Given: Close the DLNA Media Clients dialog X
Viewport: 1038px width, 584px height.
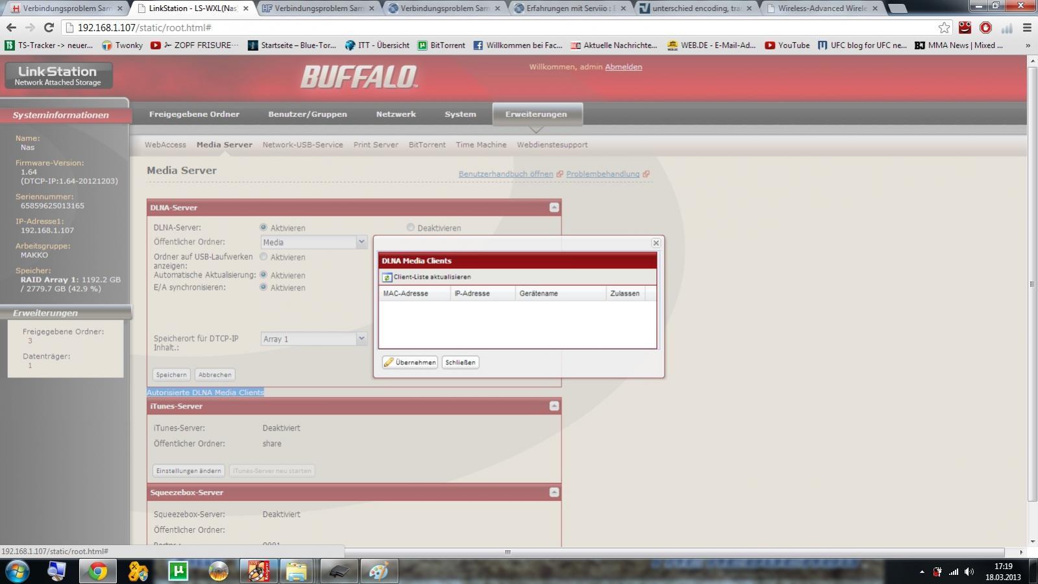Looking at the screenshot, I should pyautogui.click(x=656, y=243).
